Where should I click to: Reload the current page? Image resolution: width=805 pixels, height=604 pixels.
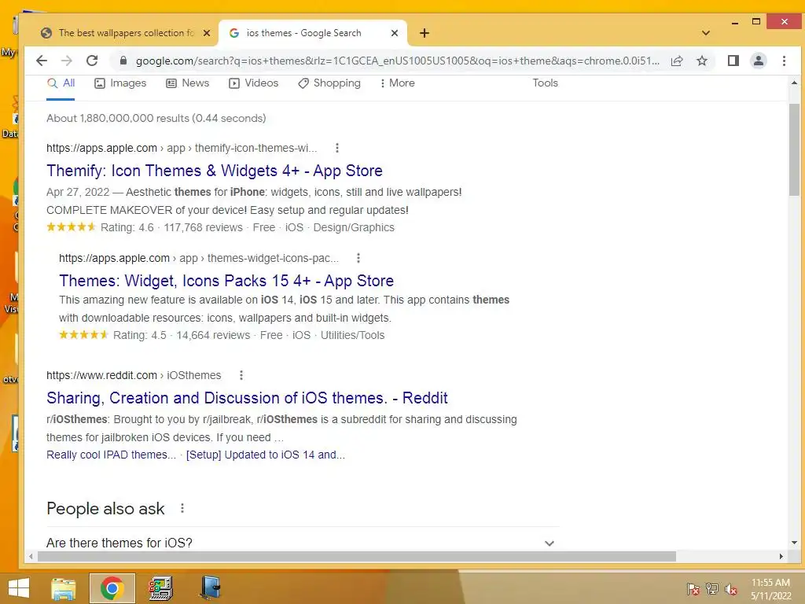click(92, 61)
